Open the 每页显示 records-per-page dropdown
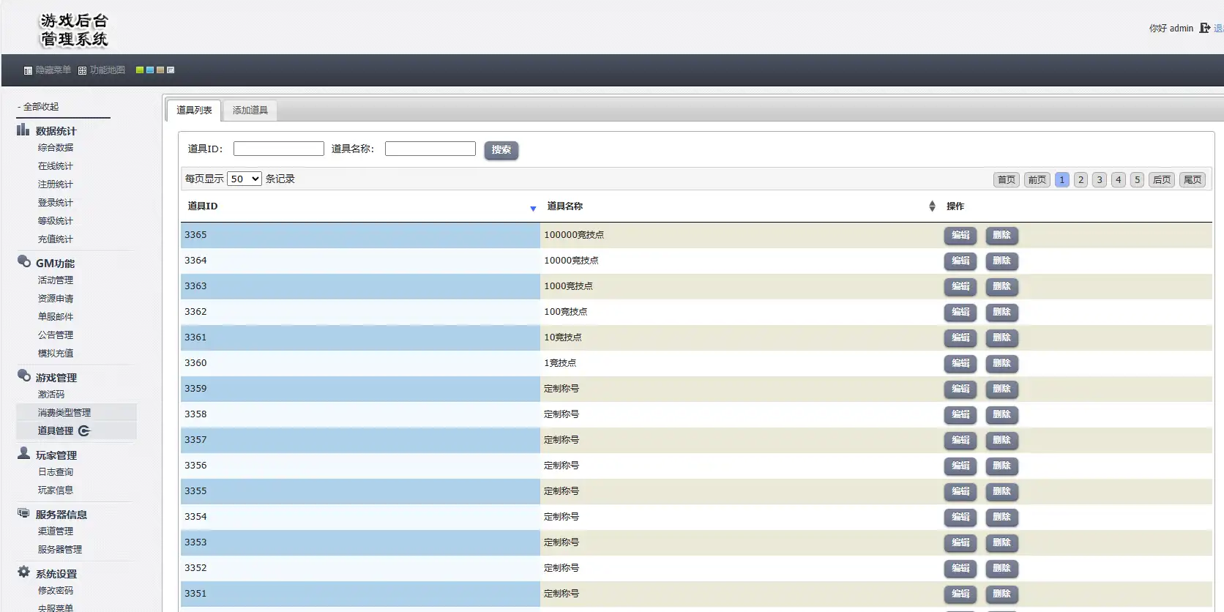This screenshot has height=612, width=1224. [244, 179]
